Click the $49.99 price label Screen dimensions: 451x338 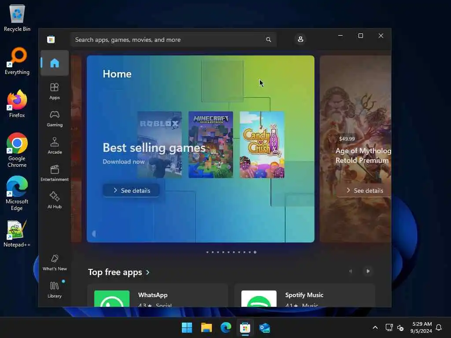pos(347,139)
